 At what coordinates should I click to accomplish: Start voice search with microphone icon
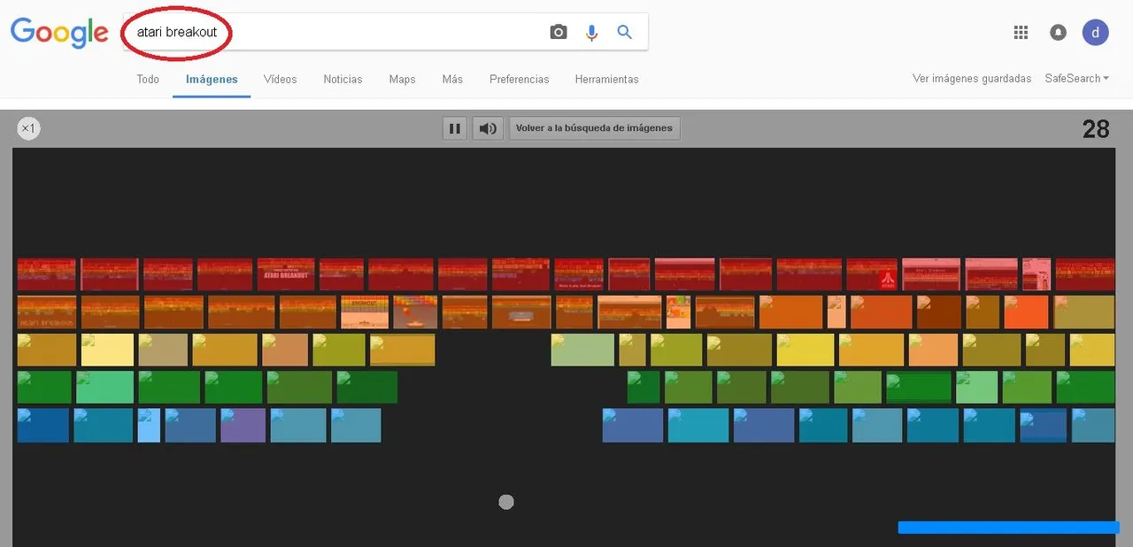(x=591, y=33)
